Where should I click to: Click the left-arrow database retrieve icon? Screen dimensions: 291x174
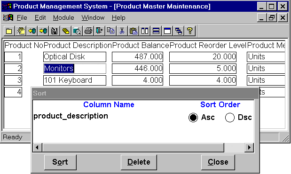(x=32, y=31)
